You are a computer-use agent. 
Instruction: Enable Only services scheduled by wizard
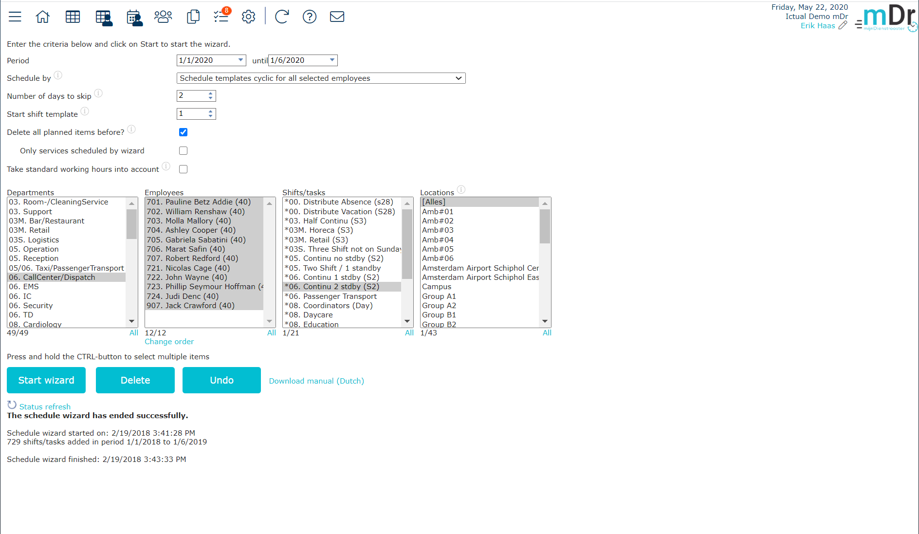click(x=183, y=151)
